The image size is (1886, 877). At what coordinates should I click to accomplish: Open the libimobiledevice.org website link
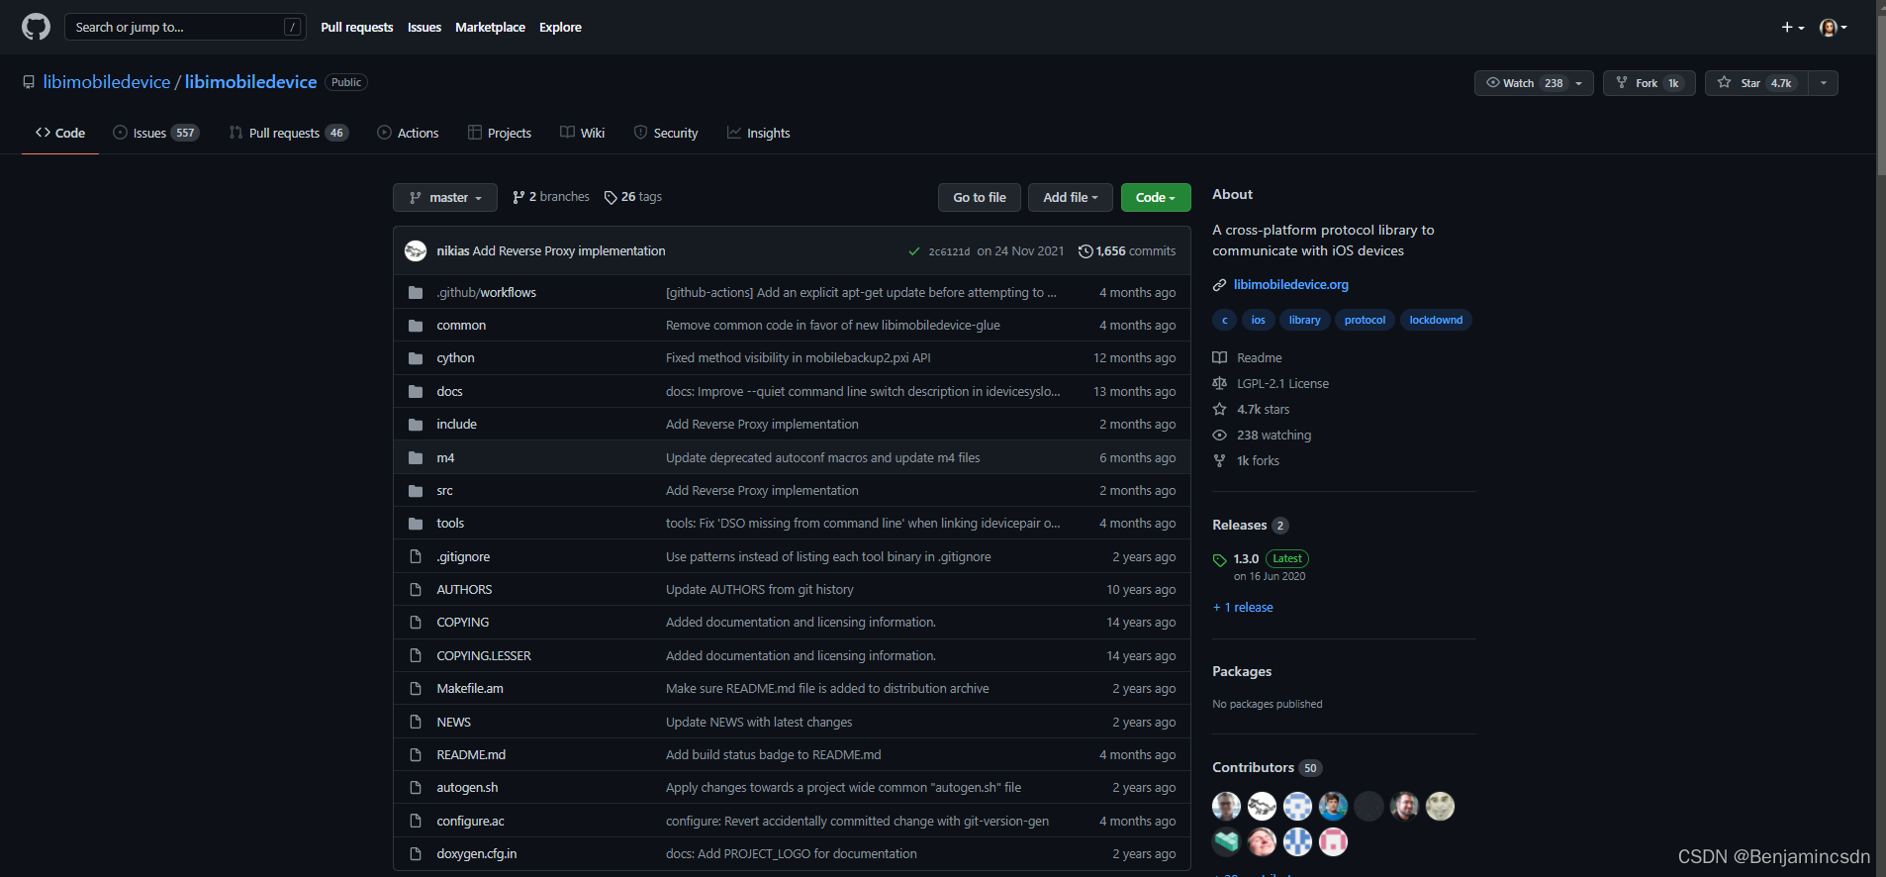click(1290, 285)
